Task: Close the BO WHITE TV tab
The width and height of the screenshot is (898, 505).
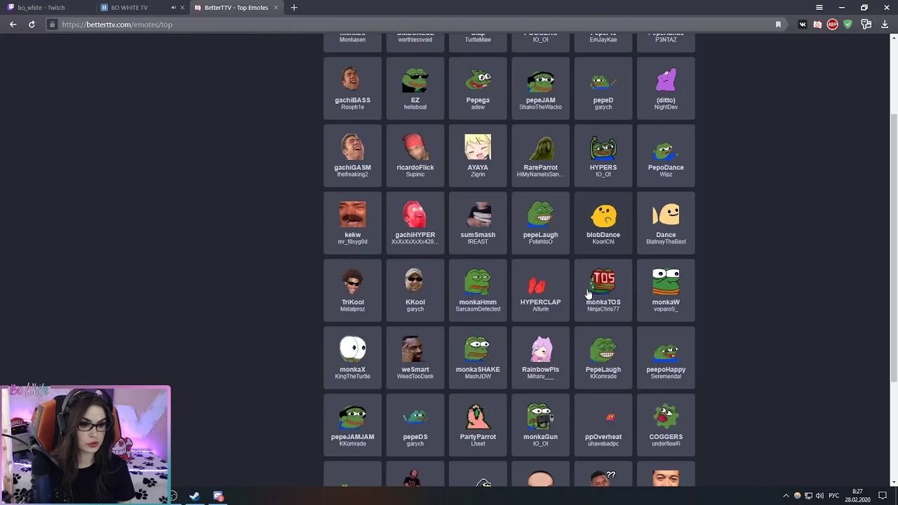Action: pos(183,8)
